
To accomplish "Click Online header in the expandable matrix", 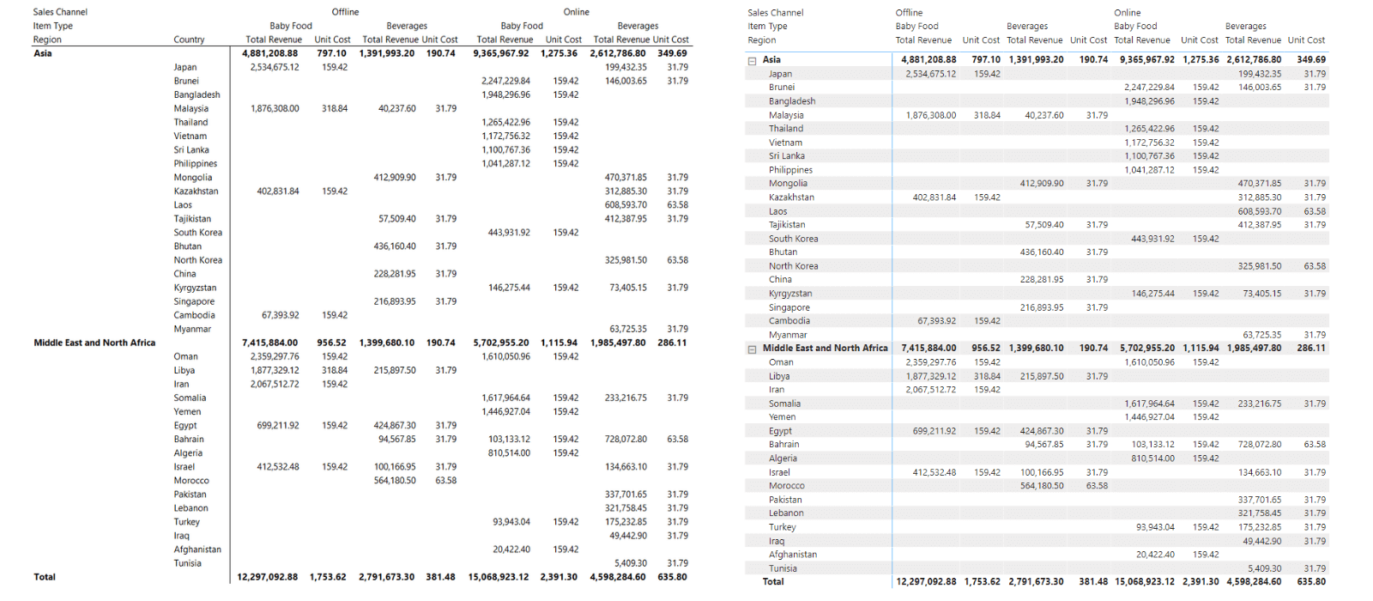I will pos(1128,13).
